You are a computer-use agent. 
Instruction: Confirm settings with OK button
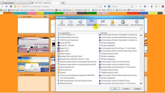click(115, 89)
